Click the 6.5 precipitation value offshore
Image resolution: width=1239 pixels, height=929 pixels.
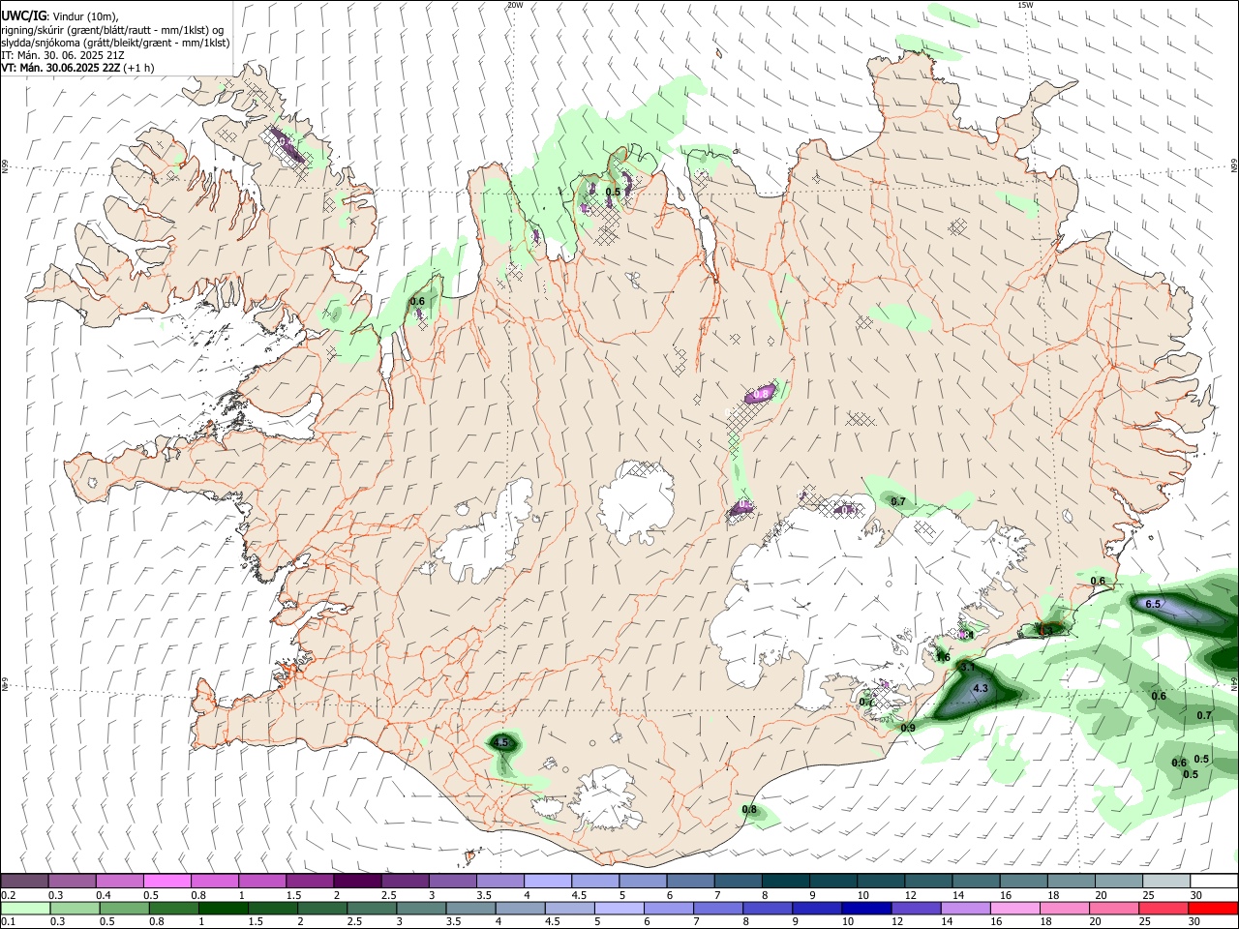click(1153, 604)
